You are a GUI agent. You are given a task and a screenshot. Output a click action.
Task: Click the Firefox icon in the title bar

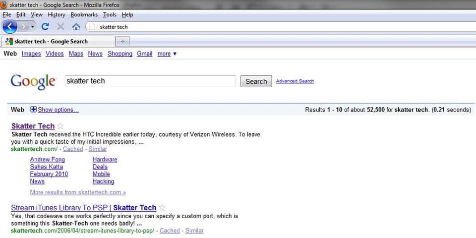tap(4, 5)
